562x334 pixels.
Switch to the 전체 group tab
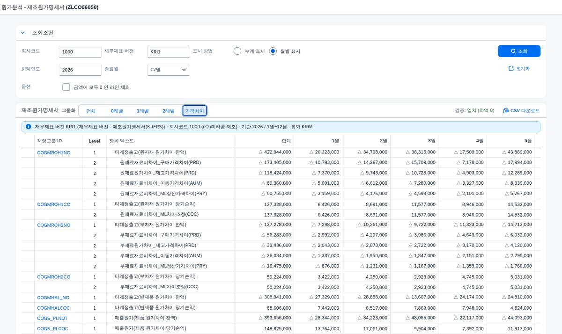(91, 111)
